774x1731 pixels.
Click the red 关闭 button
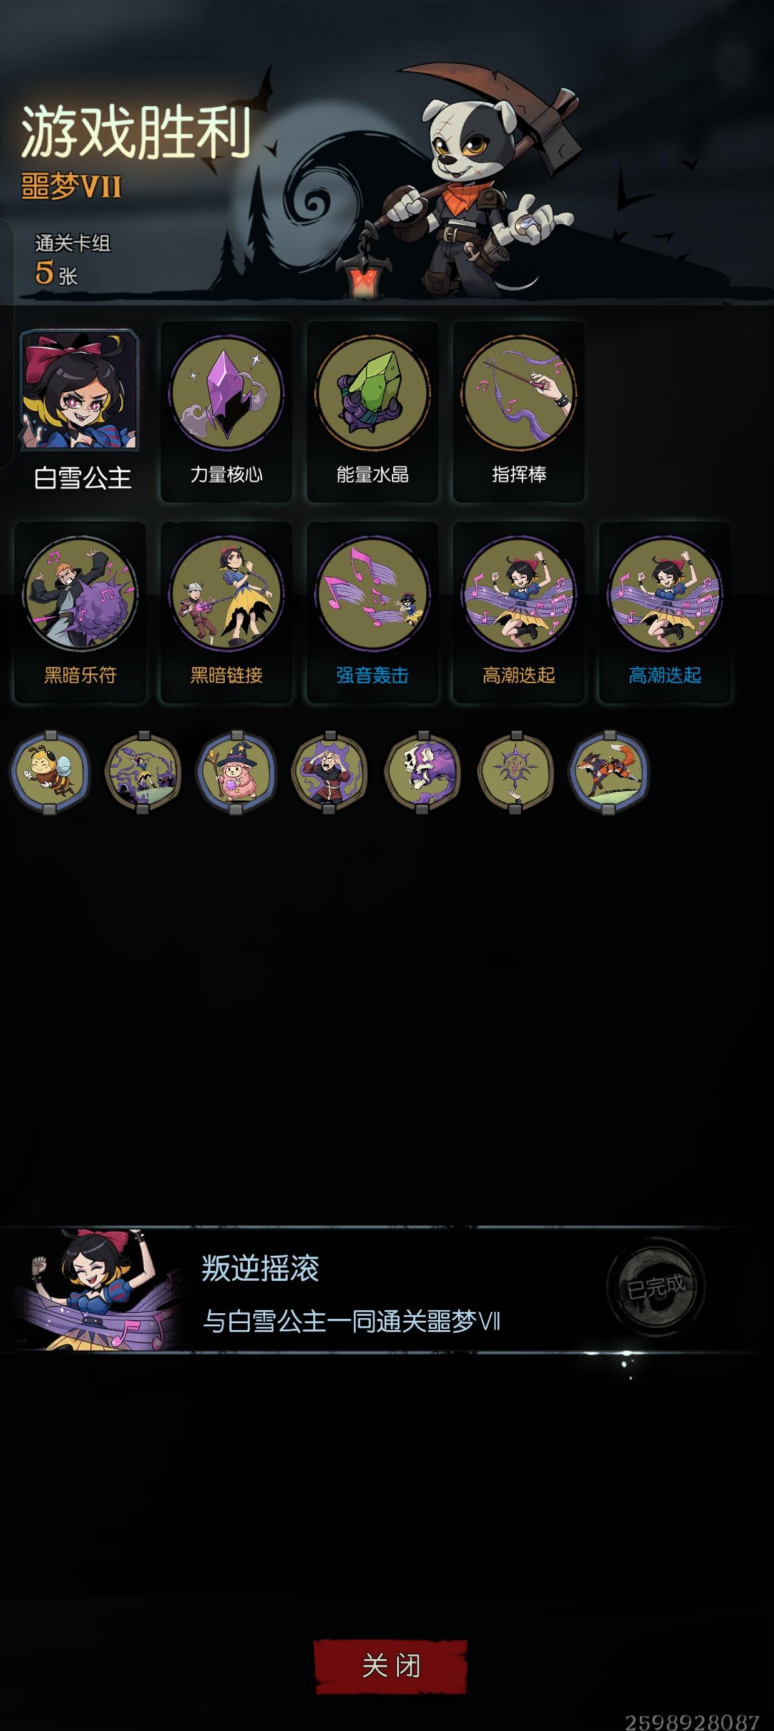pos(391,1666)
